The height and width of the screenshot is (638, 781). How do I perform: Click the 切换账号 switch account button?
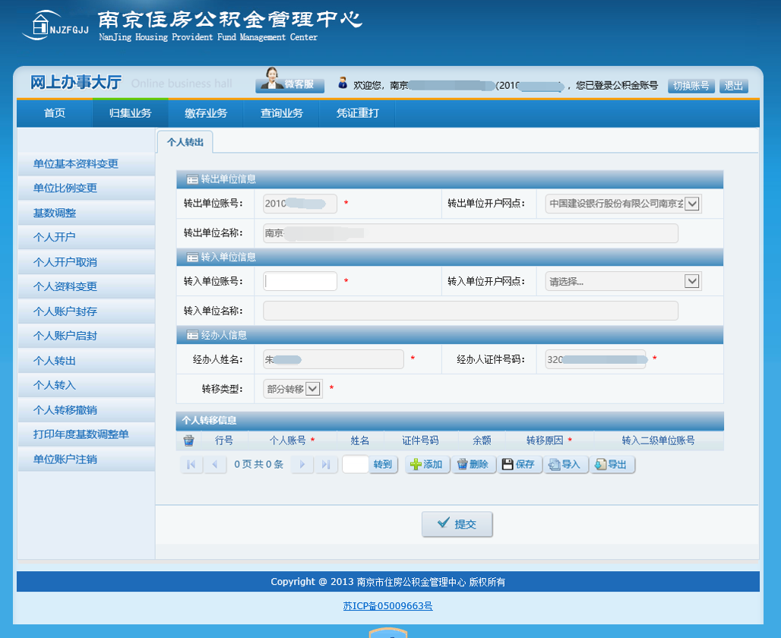691,86
